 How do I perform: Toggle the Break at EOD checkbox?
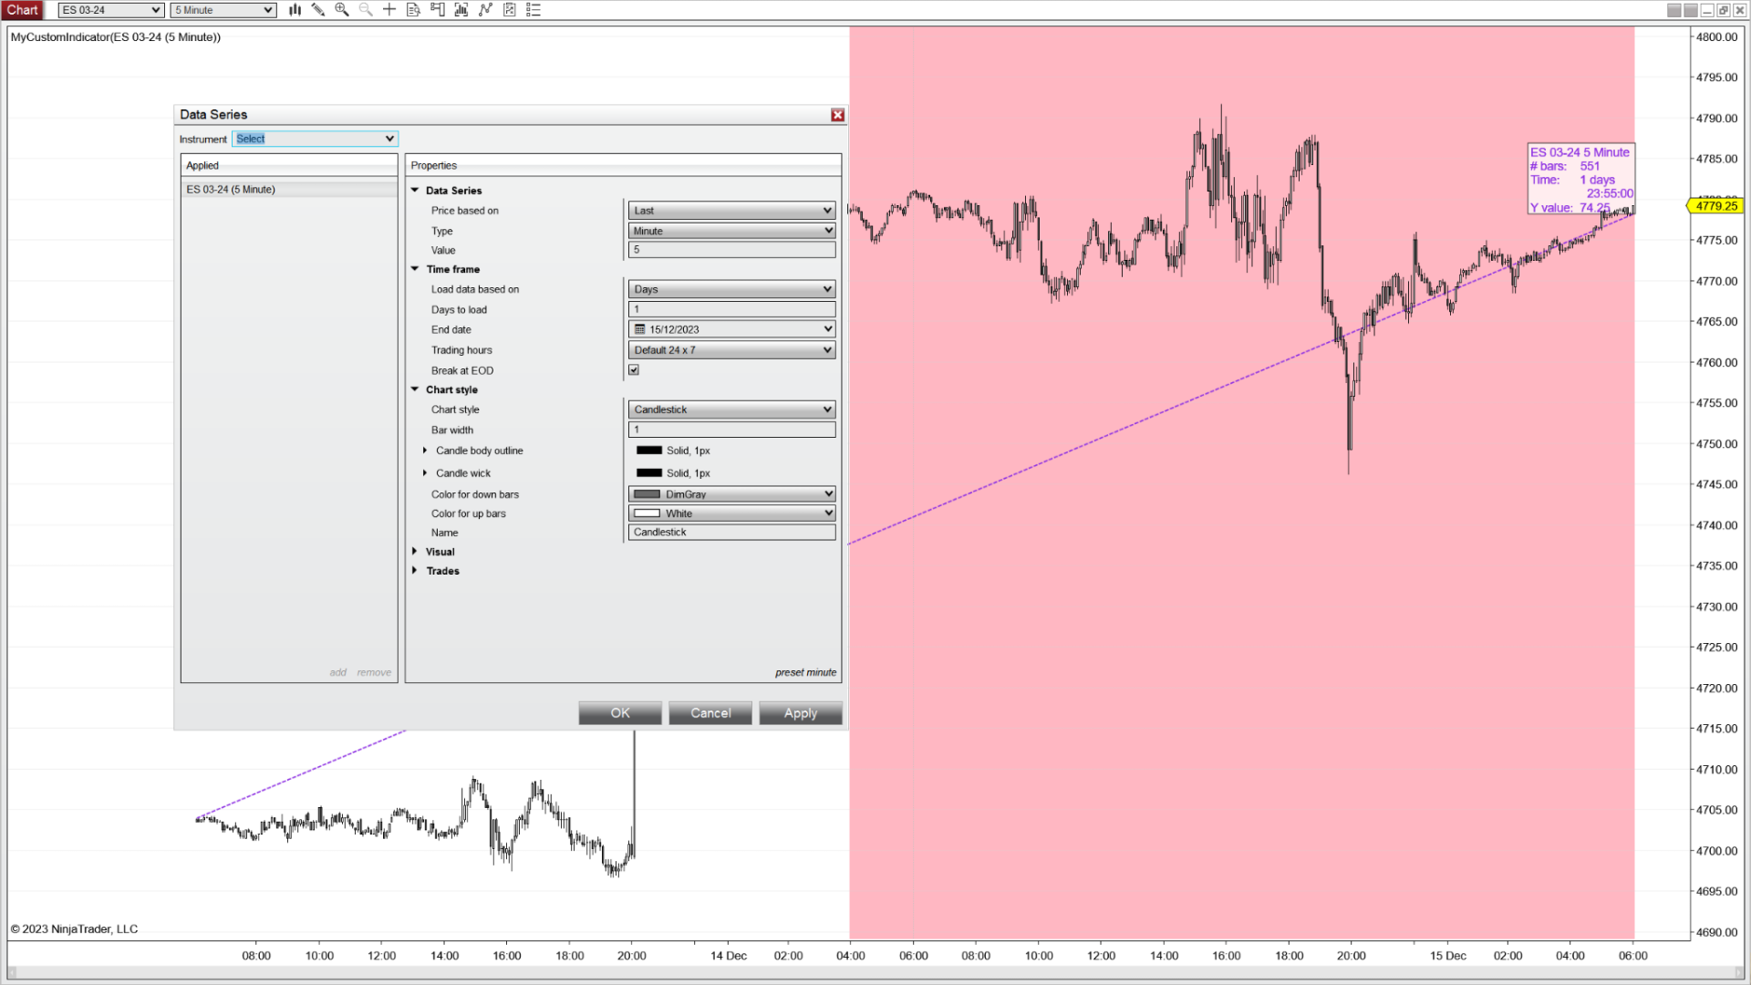(634, 370)
